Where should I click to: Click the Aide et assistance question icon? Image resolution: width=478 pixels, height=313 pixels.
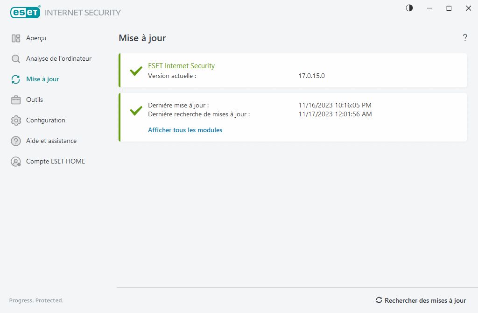(x=16, y=141)
